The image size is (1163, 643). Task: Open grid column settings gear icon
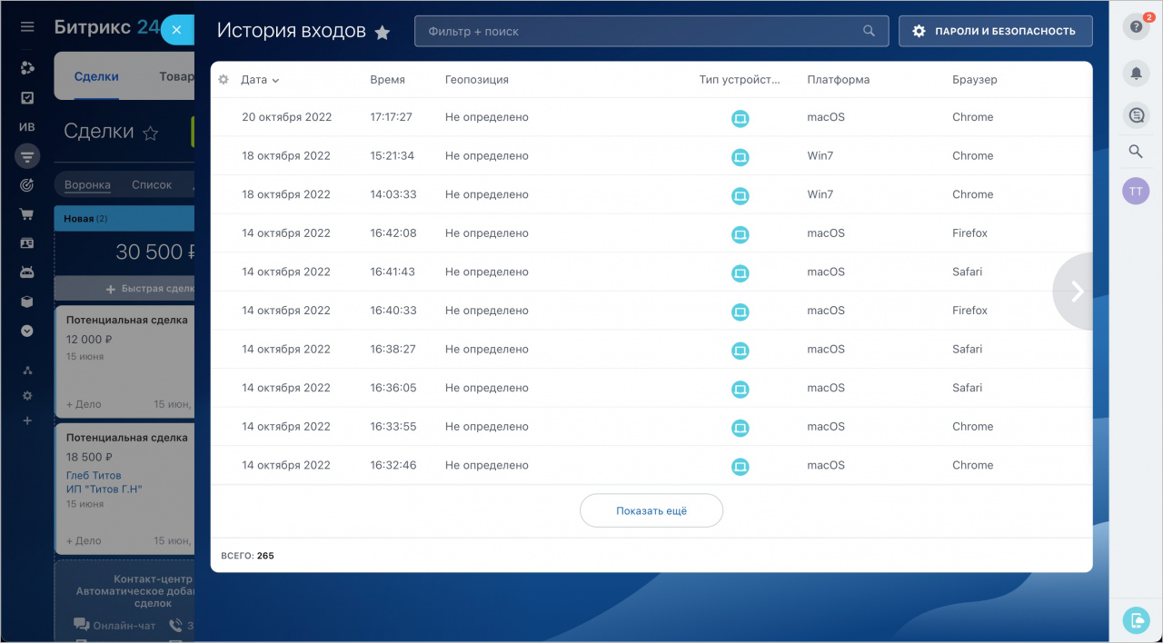(224, 80)
